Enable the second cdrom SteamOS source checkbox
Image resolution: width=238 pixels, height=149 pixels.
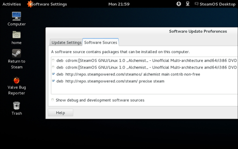(53, 67)
